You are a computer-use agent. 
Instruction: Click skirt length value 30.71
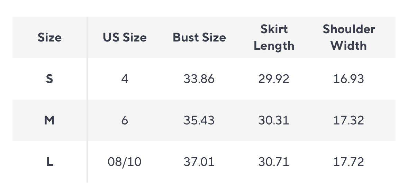coord(274,162)
